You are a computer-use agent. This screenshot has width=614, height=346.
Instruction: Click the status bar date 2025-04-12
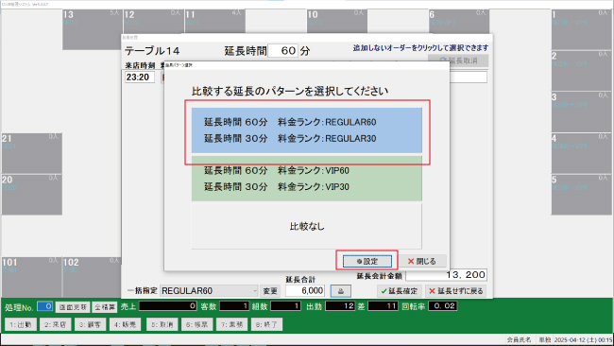coord(583,339)
